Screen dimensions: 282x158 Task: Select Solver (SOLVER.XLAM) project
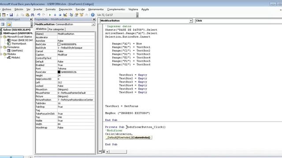(17, 30)
